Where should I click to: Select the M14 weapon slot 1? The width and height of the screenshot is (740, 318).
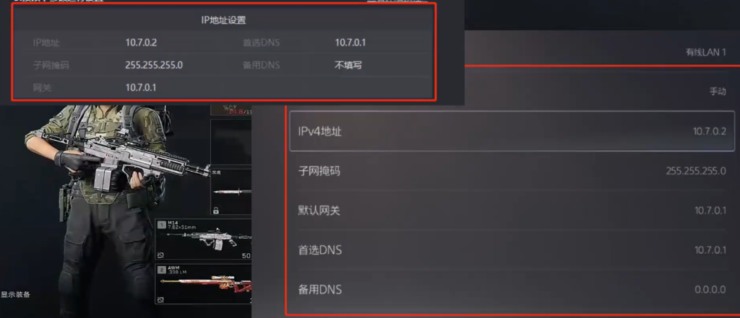pyautogui.click(x=203, y=239)
